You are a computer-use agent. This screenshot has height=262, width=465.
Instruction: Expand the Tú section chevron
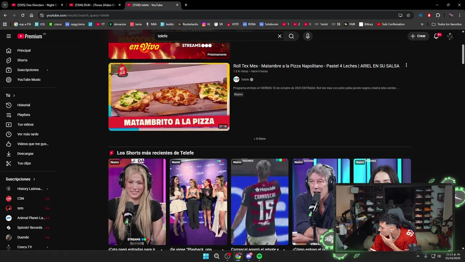pos(14,95)
